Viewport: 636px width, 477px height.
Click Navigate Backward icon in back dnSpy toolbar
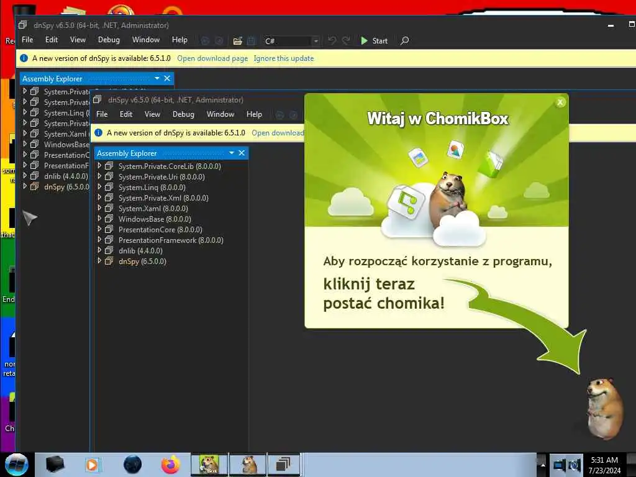pyautogui.click(x=205, y=40)
